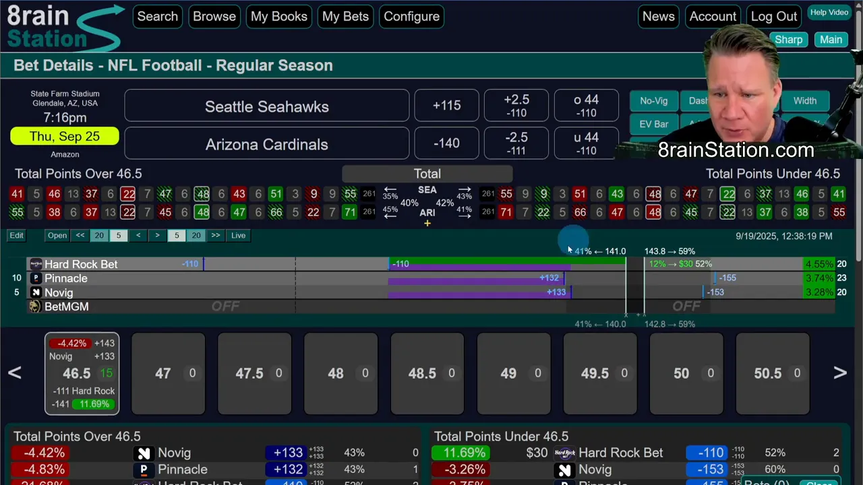Click the Cardinals -140 moneyline

point(446,144)
